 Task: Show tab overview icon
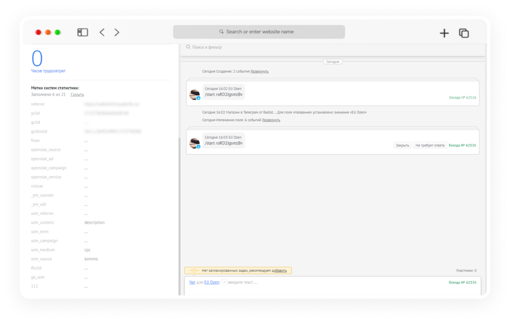[x=464, y=33]
